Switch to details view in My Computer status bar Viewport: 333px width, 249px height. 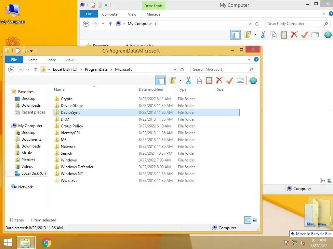[x=322, y=180]
